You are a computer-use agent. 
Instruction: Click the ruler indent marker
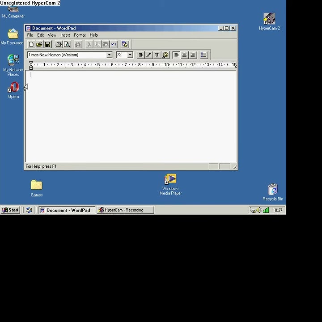coord(31,65)
